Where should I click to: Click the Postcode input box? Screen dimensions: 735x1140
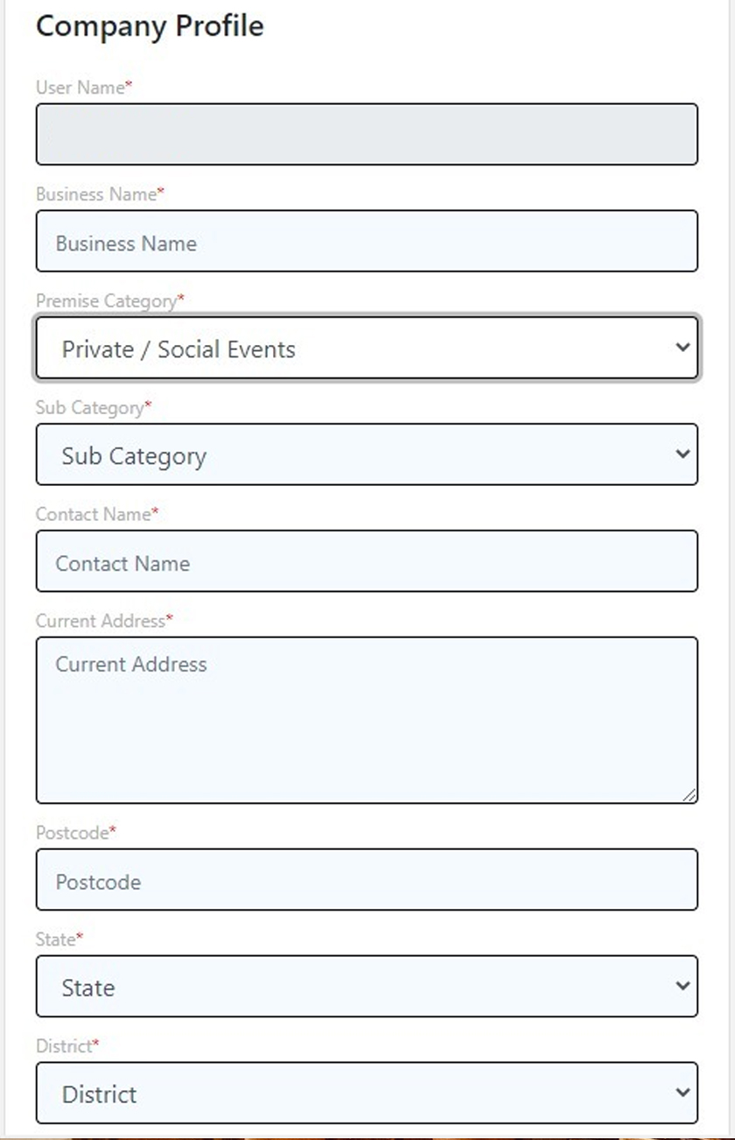[x=367, y=880]
